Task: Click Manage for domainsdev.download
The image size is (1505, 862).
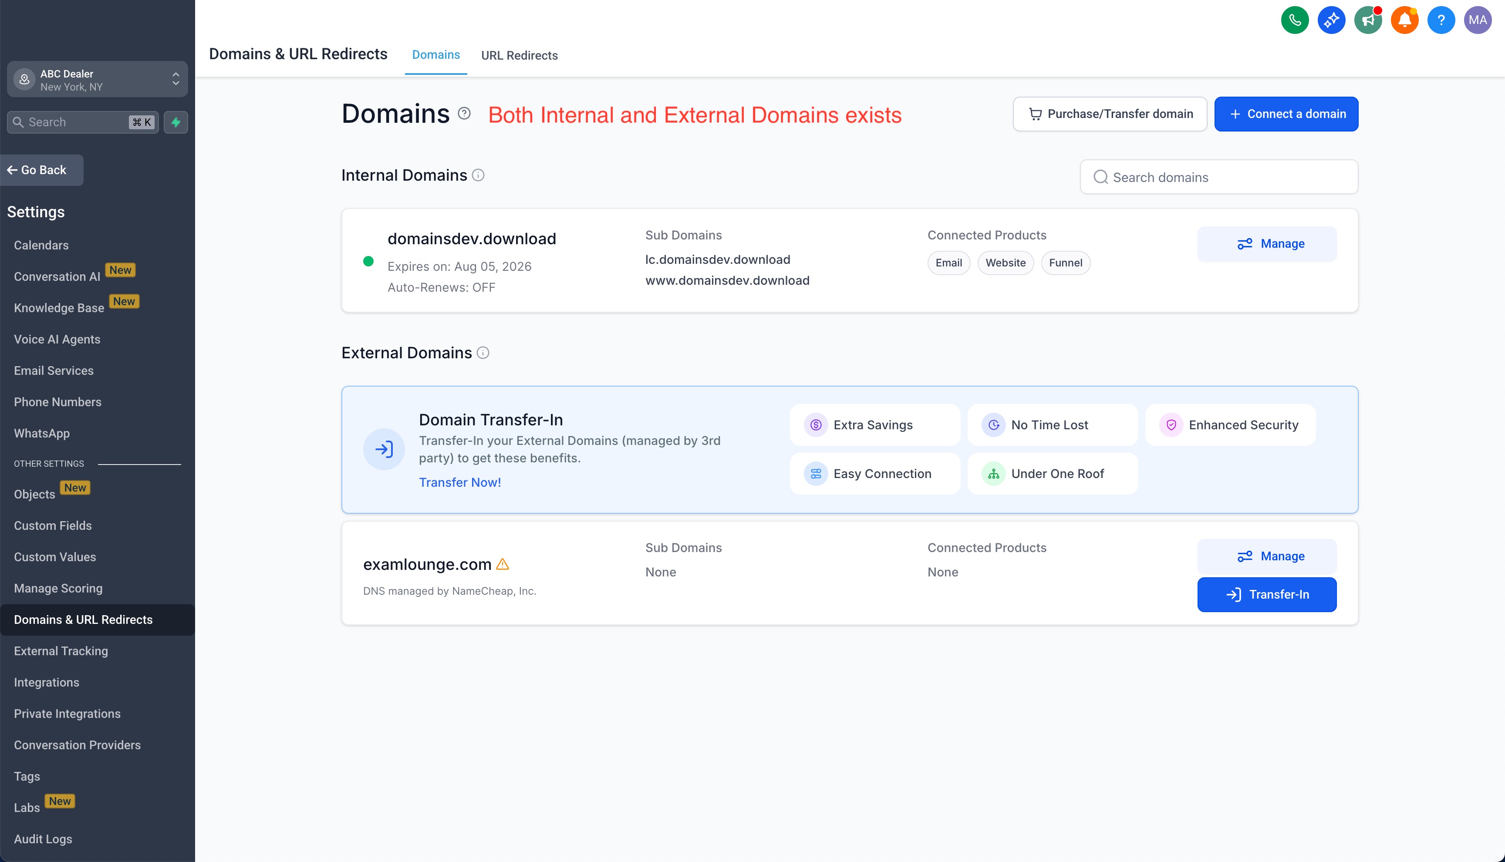Action: (1266, 243)
